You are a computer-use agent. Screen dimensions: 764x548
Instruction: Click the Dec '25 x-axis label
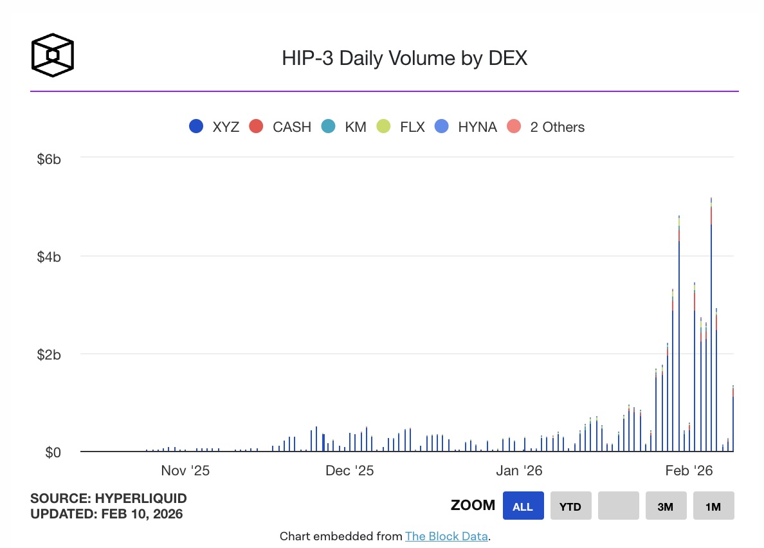click(350, 471)
